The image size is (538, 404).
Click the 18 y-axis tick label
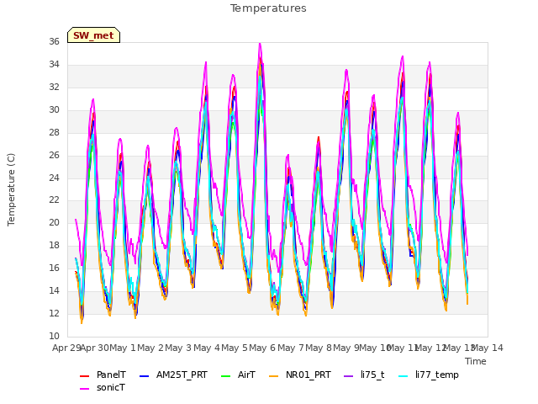coord(54,245)
